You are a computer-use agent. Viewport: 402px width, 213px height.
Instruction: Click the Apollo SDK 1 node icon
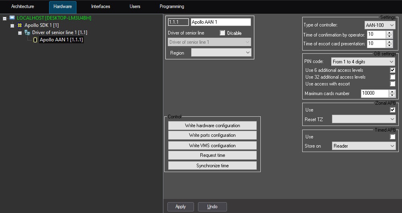(20, 25)
